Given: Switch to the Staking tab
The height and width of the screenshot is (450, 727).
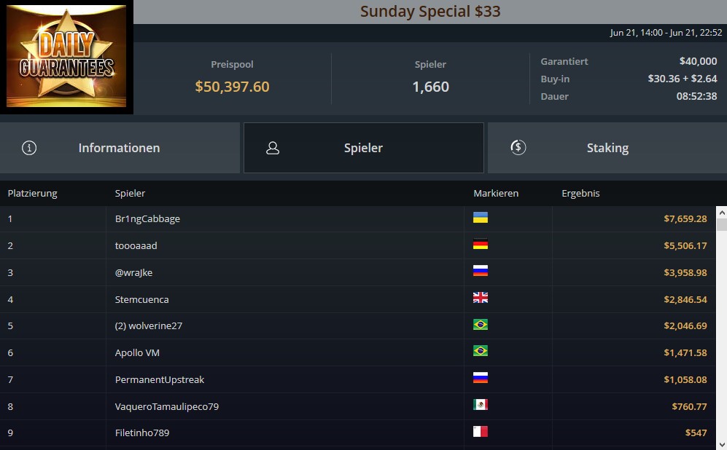Looking at the screenshot, I should pyautogui.click(x=607, y=148).
